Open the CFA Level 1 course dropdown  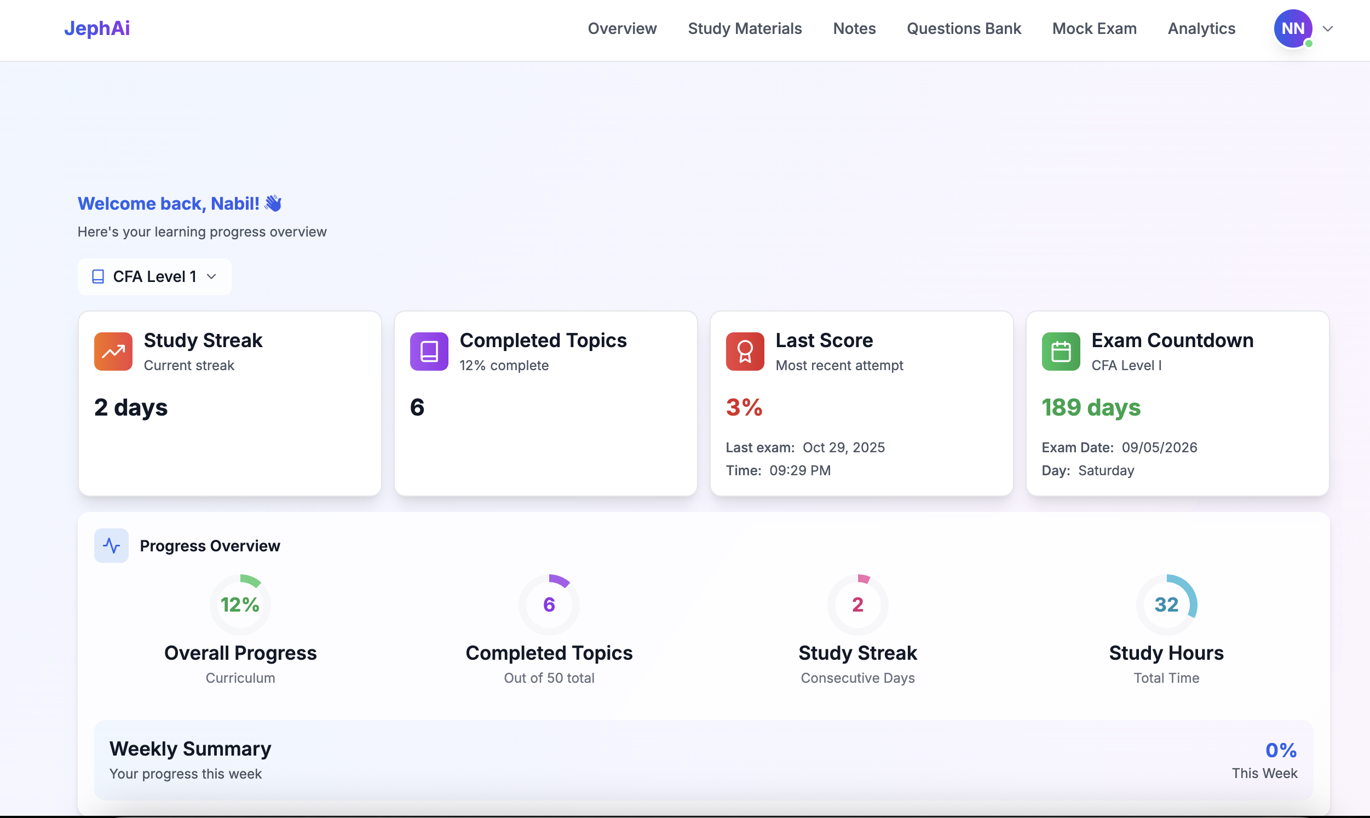(x=154, y=276)
